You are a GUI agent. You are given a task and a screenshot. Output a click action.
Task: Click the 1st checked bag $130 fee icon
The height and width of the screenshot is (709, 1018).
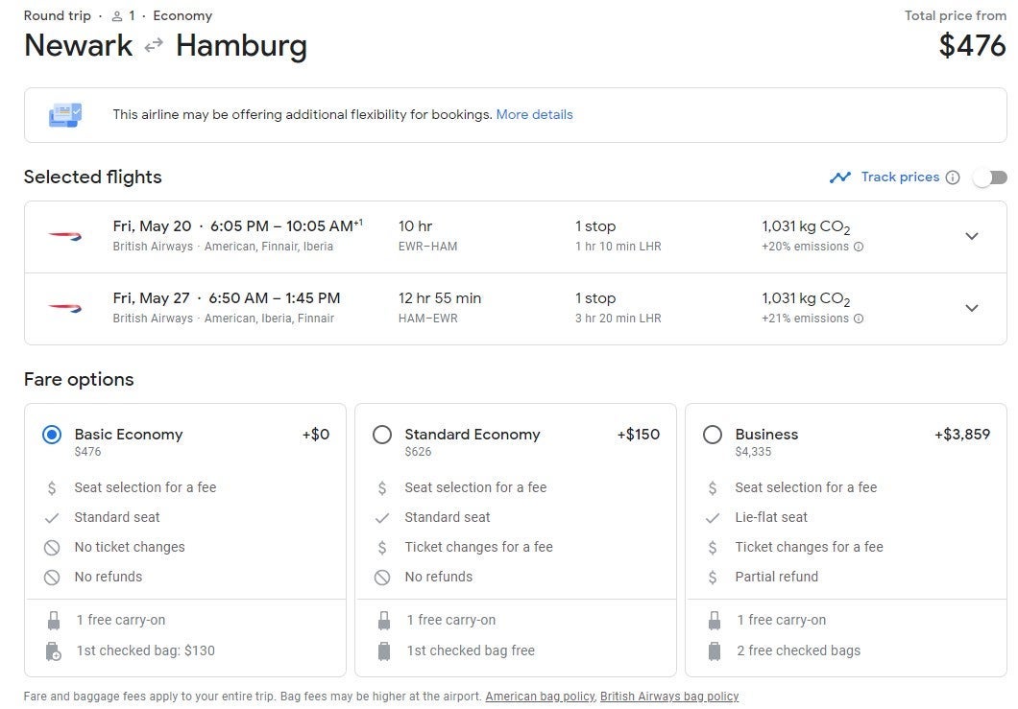tap(54, 651)
